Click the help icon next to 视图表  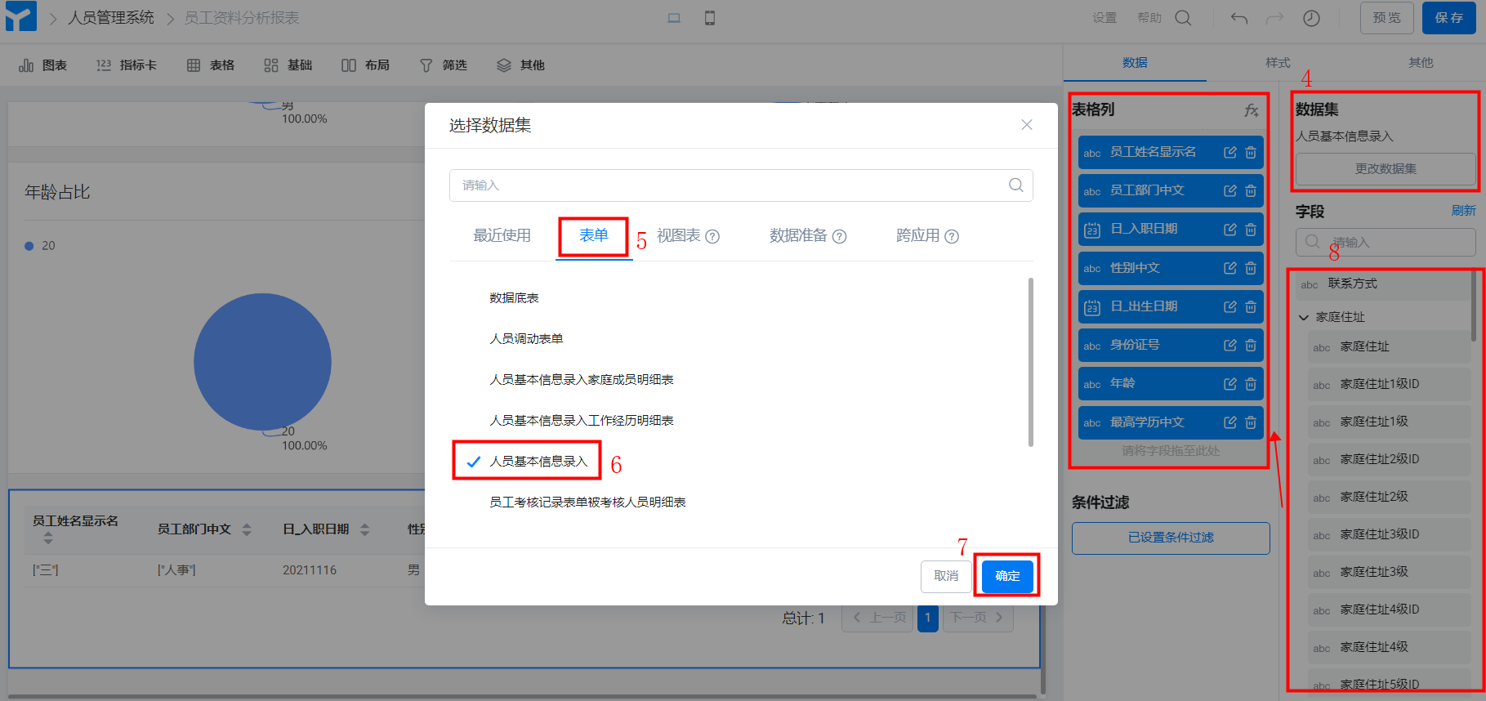(712, 237)
